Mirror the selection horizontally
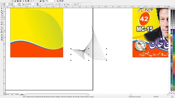This screenshot has height=98, width=175. point(38,4)
